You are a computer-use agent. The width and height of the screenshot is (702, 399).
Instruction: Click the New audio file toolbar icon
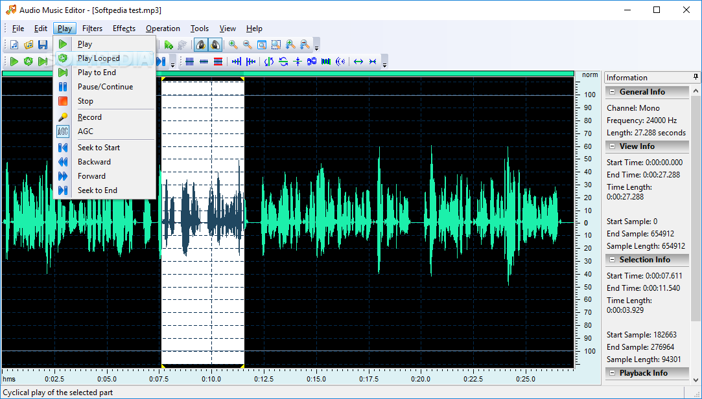14,45
